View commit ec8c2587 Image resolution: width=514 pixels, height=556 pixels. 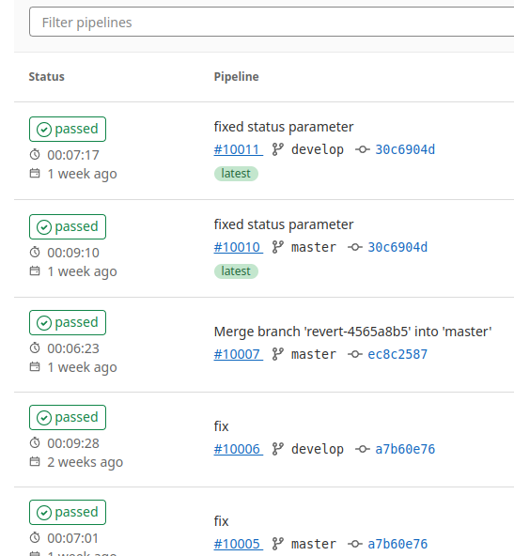coord(397,354)
